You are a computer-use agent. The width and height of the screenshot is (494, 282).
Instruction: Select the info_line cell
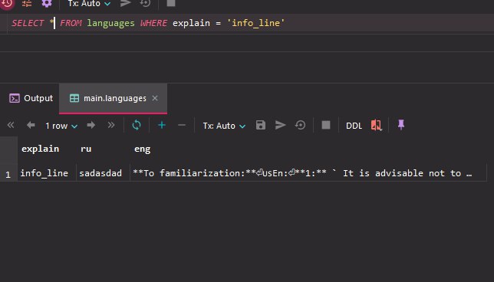pos(47,173)
